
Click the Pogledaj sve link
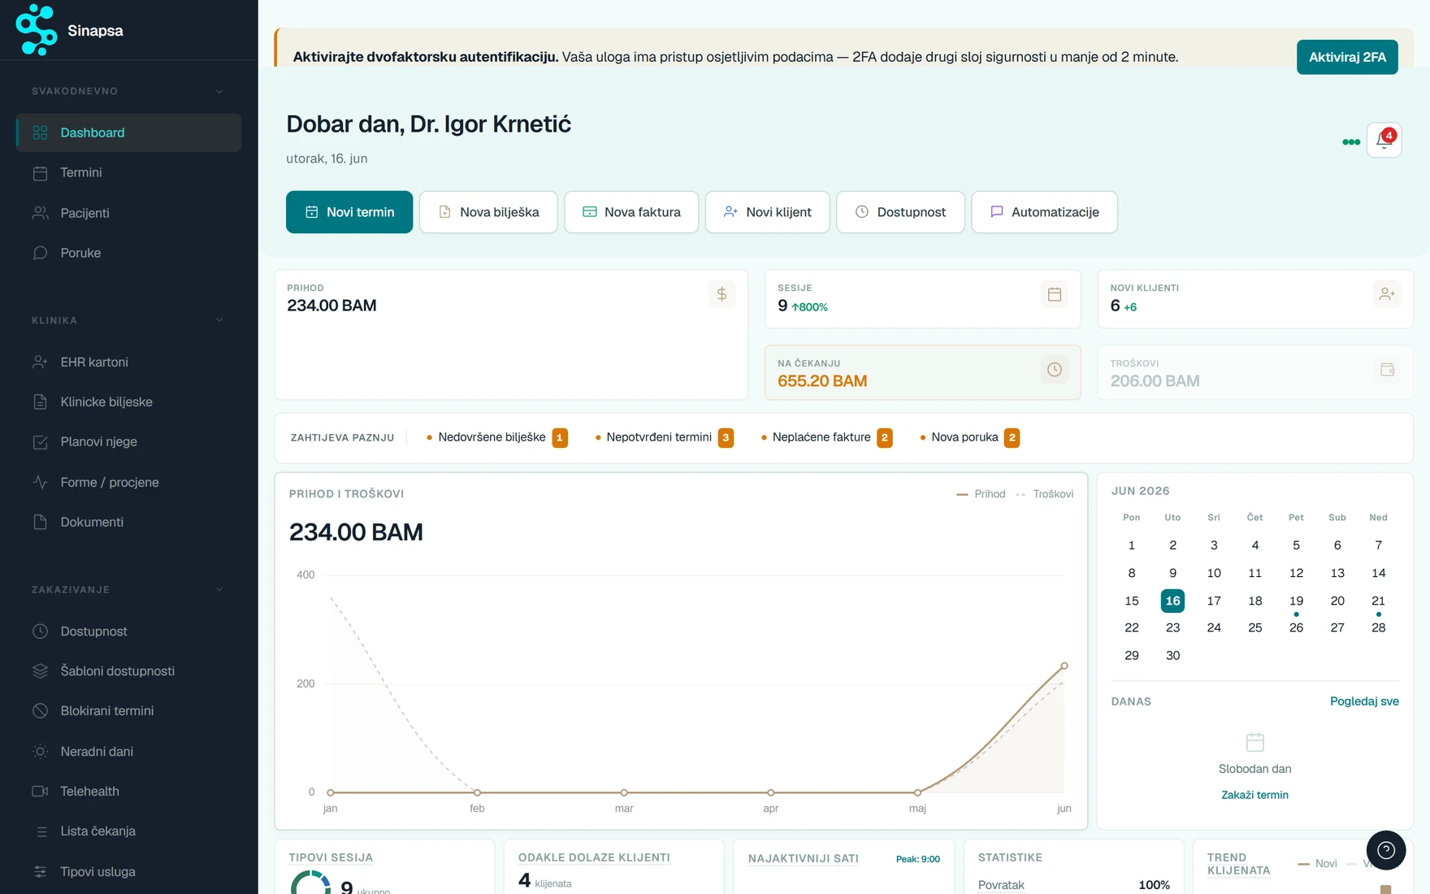coord(1364,701)
